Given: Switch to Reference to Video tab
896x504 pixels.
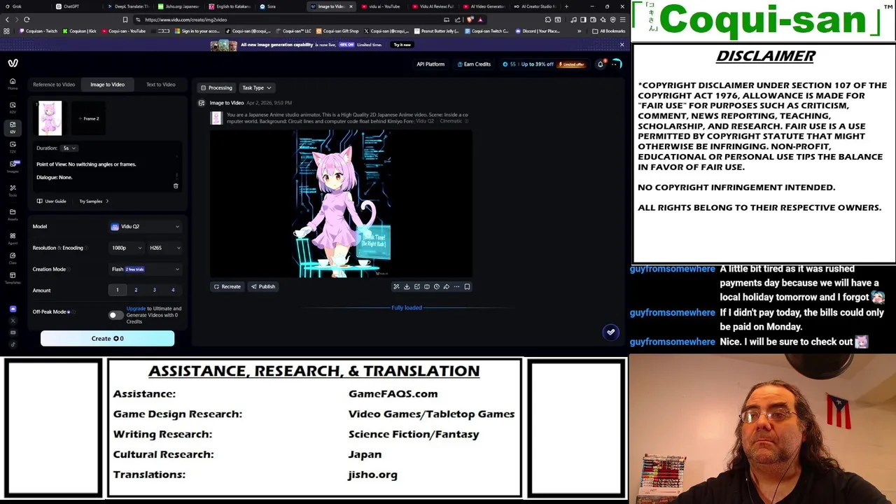Looking at the screenshot, I should (x=54, y=85).
